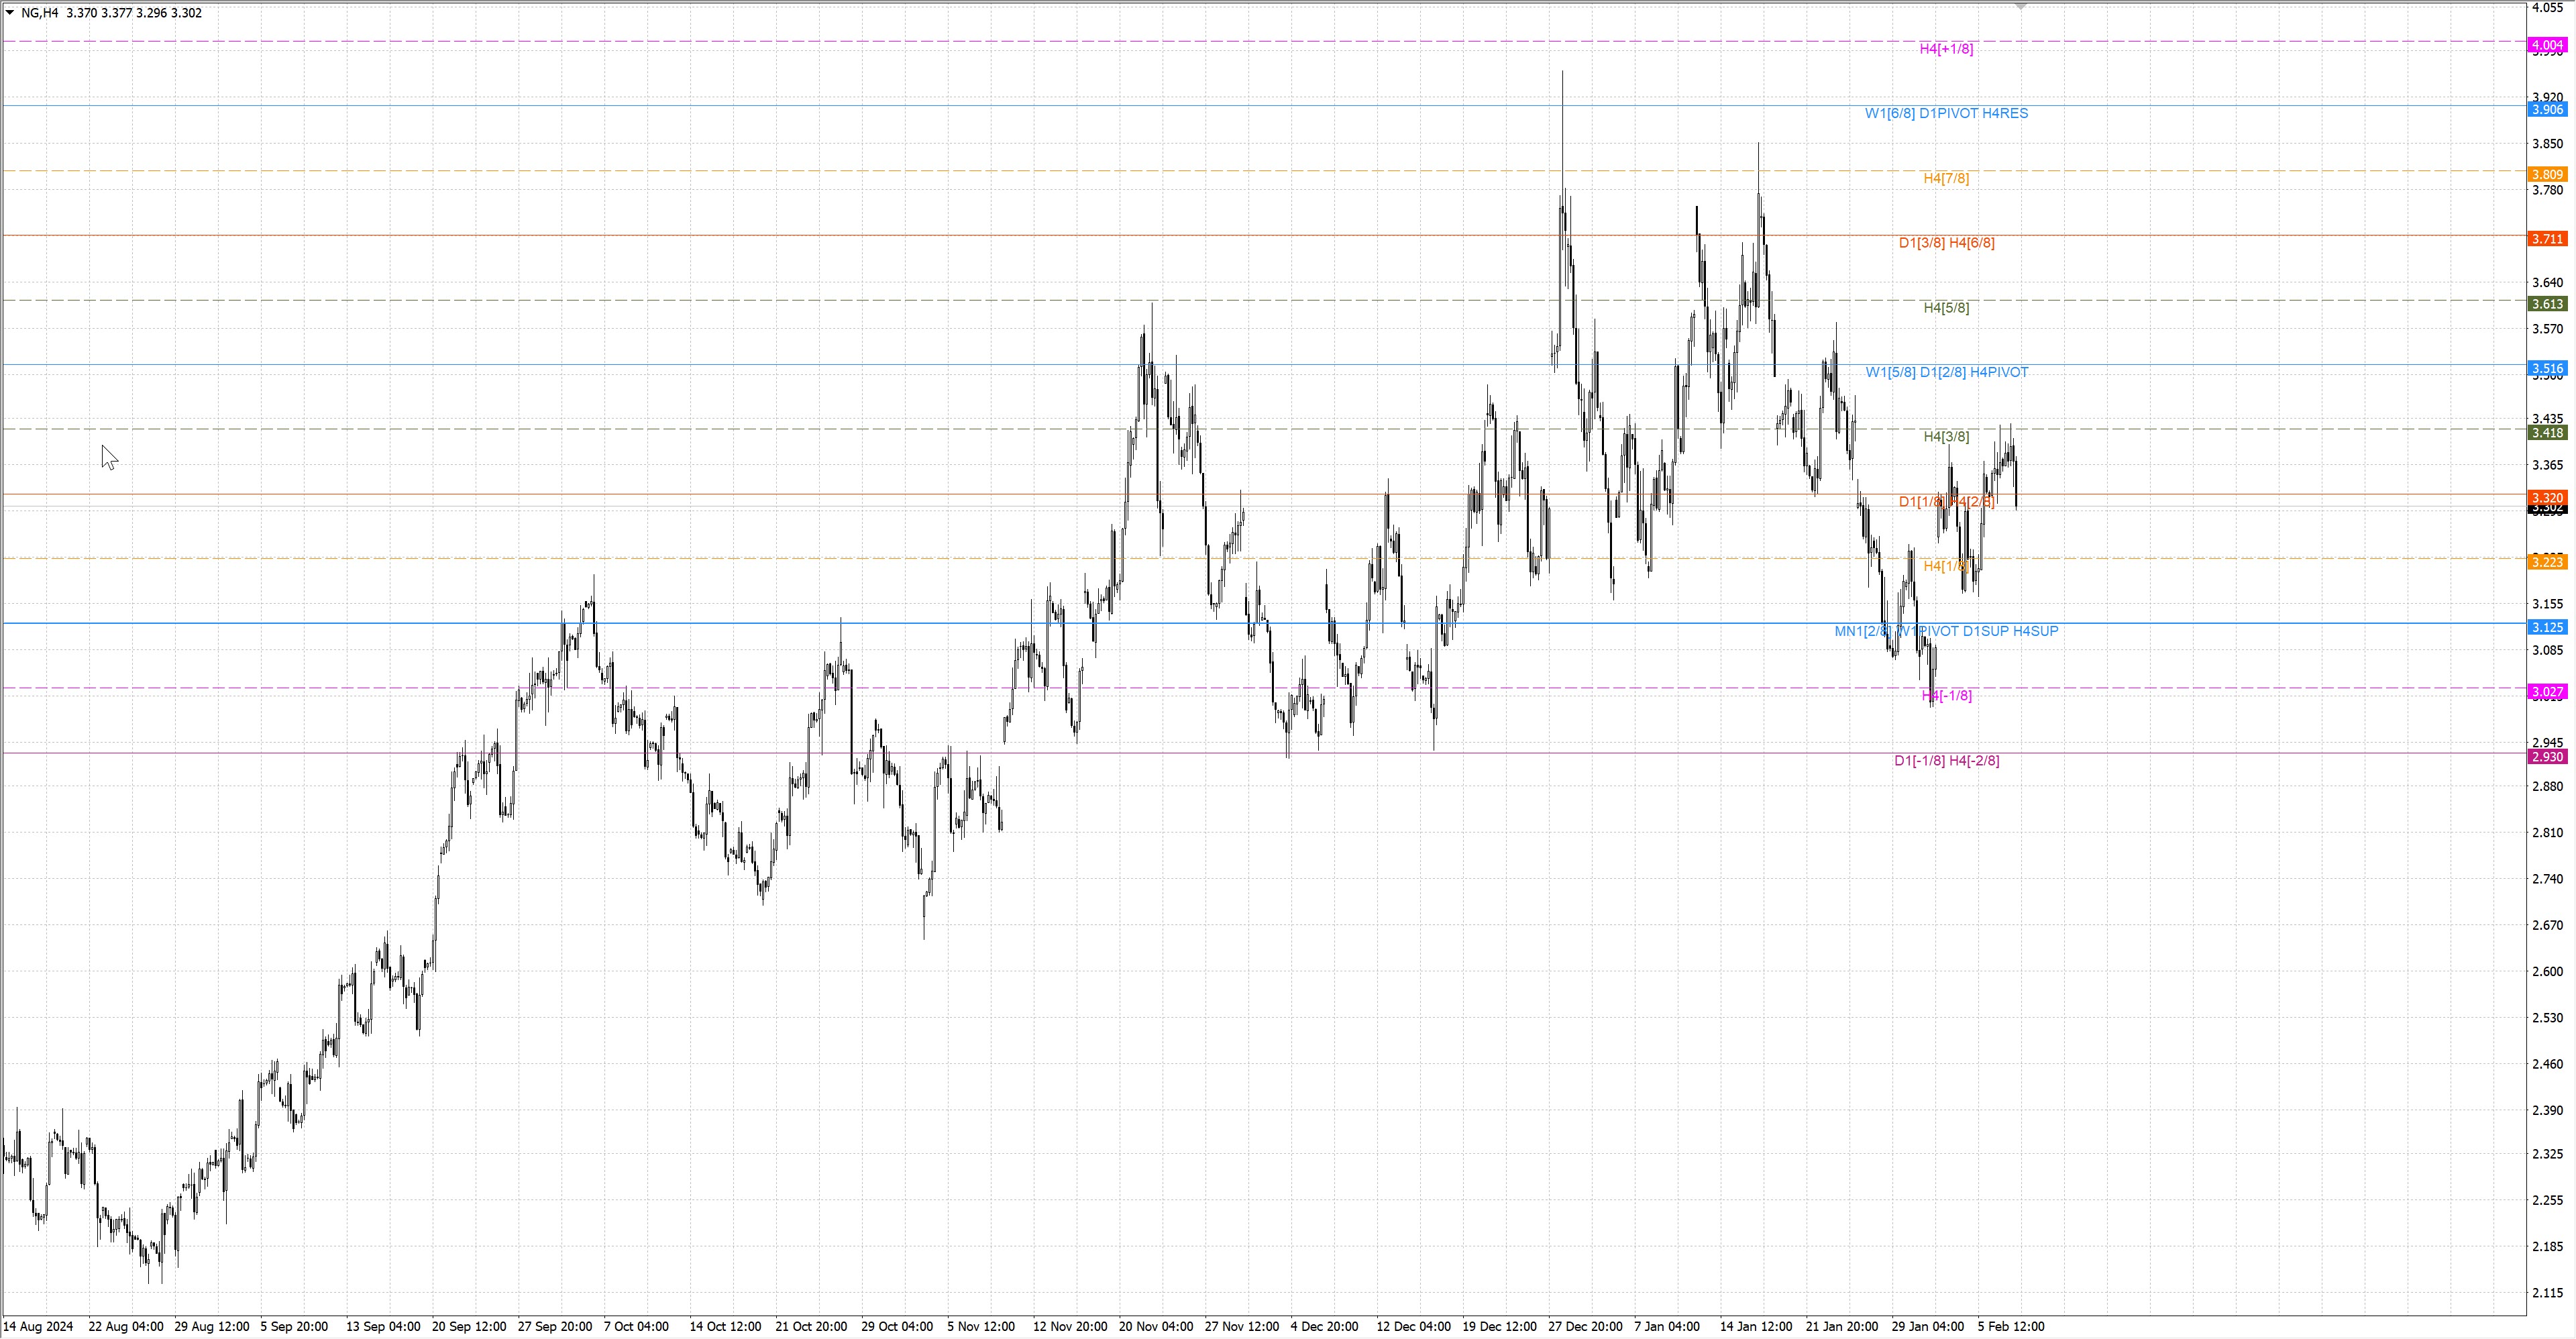Open the NG,H4 chart dropdown arrow
Screen dimensions: 2576x1339
click(x=10, y=13)
